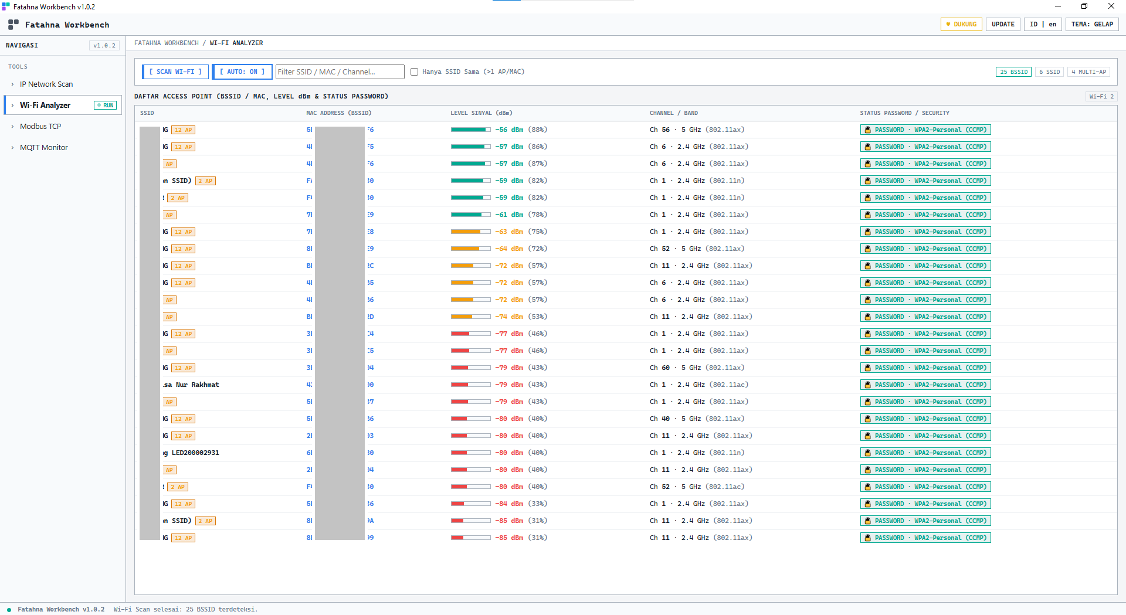Click the Wi-Fi 2 adapter label
Image resolution: width=1126 pixels, height=615 pixels.
click(x=1101, y=97)
